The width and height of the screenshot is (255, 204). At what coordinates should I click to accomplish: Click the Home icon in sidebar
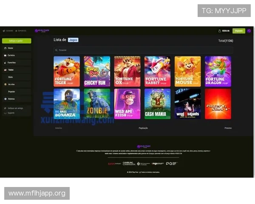tap(5, 48)
